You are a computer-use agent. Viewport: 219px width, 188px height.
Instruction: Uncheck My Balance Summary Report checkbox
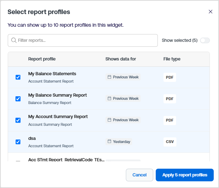coord(18,99)
